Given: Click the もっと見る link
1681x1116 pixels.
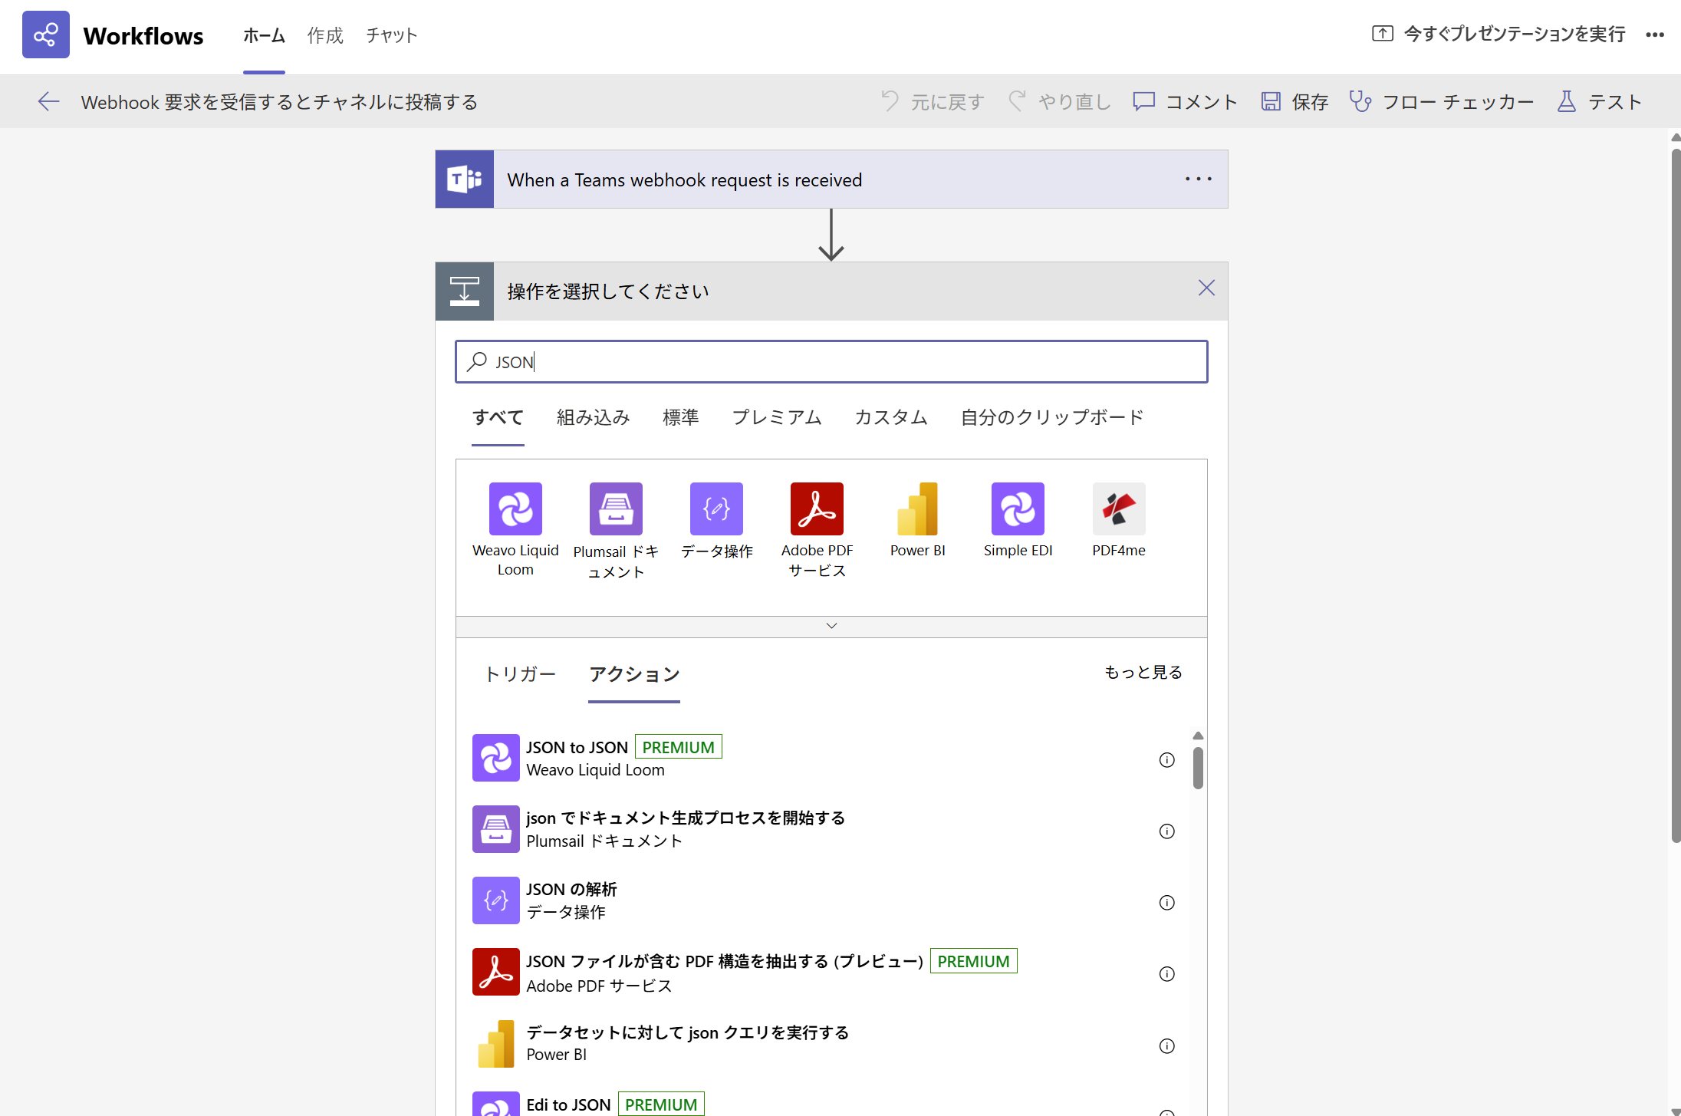Looking at the screenshot, I should 1143,672.
